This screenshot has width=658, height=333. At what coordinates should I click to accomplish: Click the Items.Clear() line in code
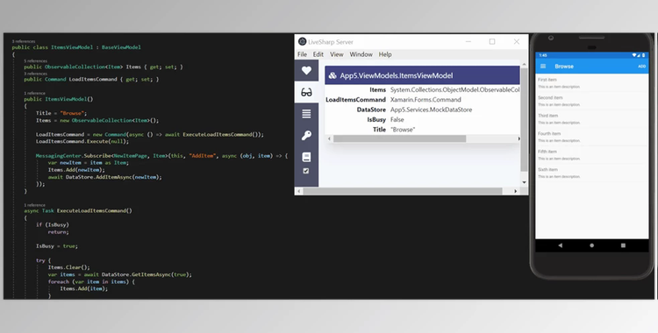point(68,267)
